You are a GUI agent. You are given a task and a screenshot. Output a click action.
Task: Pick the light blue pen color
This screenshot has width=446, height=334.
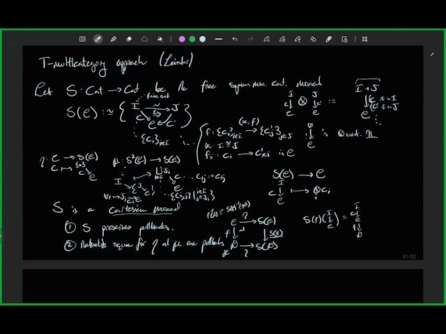[202, 39]
